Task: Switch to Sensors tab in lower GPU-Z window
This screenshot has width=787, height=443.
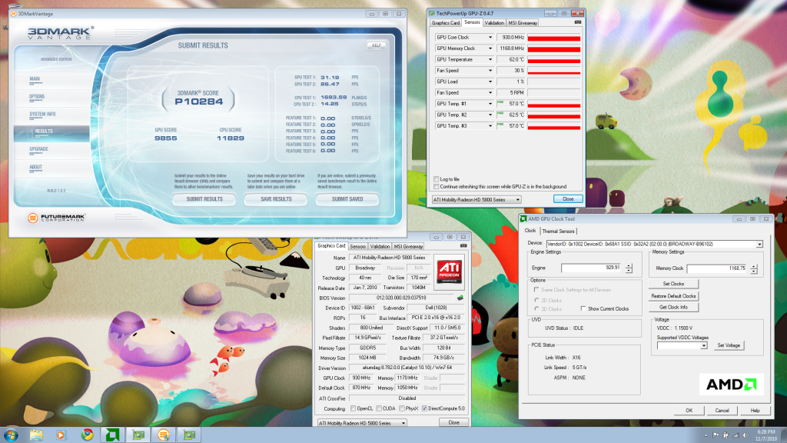Action: click(x=358, y=246)
